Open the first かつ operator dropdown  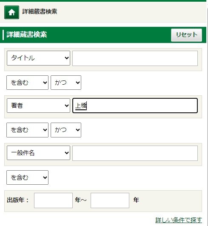(x=66, y=83)
